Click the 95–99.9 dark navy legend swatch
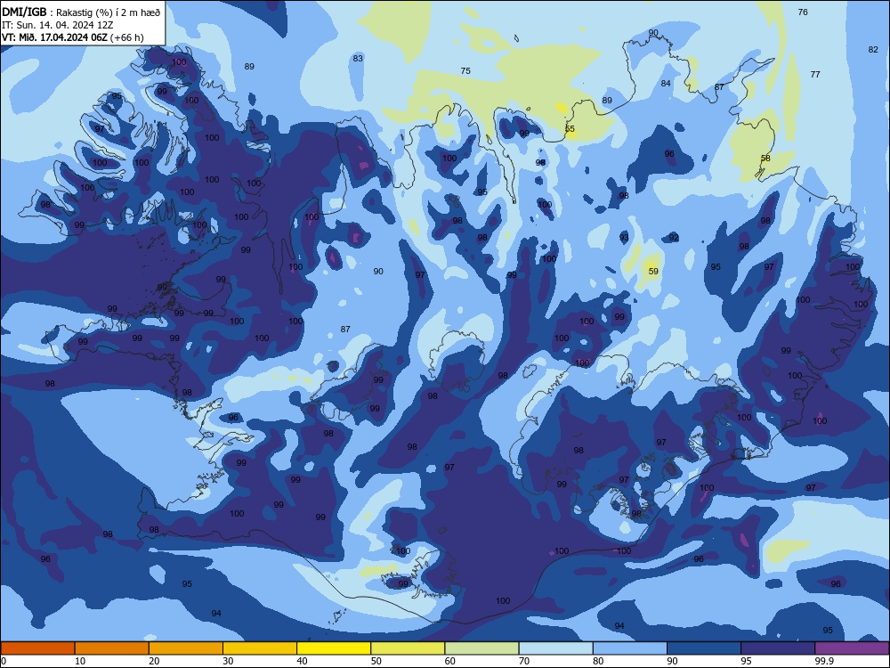The image size is (890, 668). click(778, 648)
